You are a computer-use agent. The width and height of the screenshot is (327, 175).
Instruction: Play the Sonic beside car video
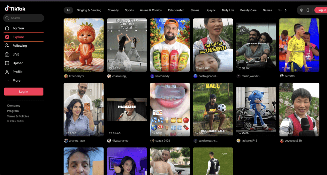point(256,110)
